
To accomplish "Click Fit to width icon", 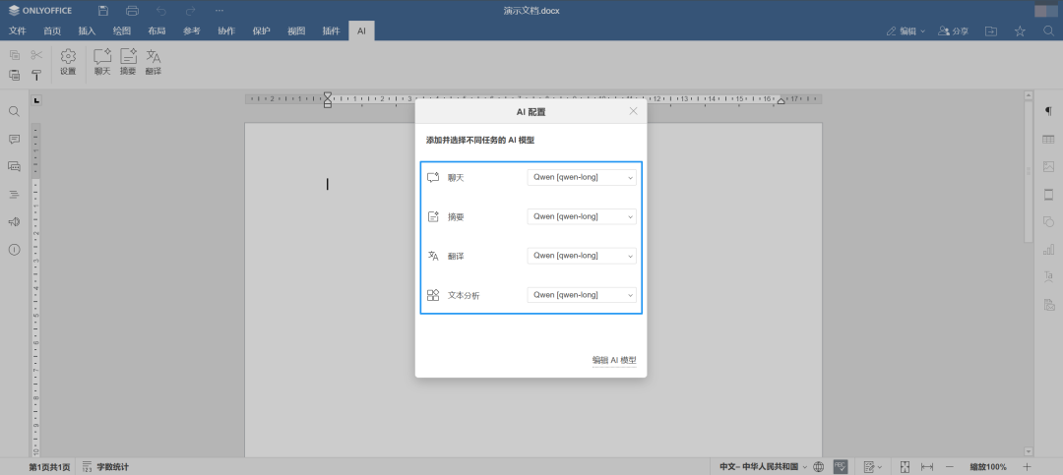I will coord(927,467).
